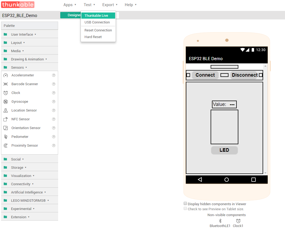Check Preview on Tablet size option

click(185, 208)
